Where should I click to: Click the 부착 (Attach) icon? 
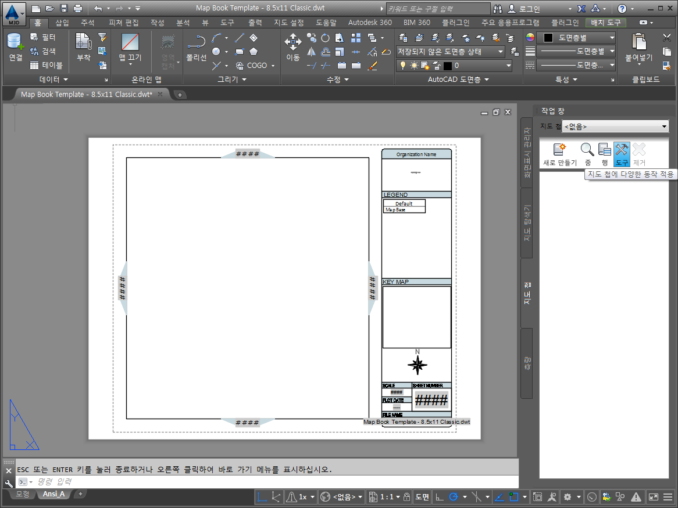(x=84, y=47)
